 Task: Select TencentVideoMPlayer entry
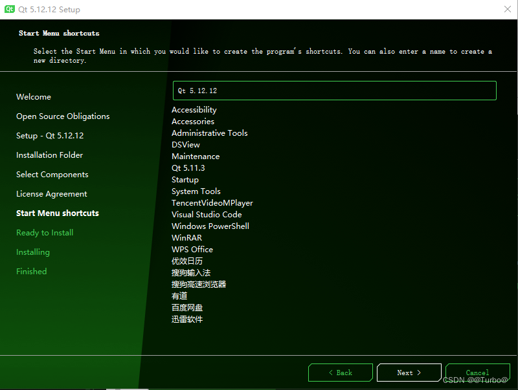pyautogui.click(x=212, y=203)
